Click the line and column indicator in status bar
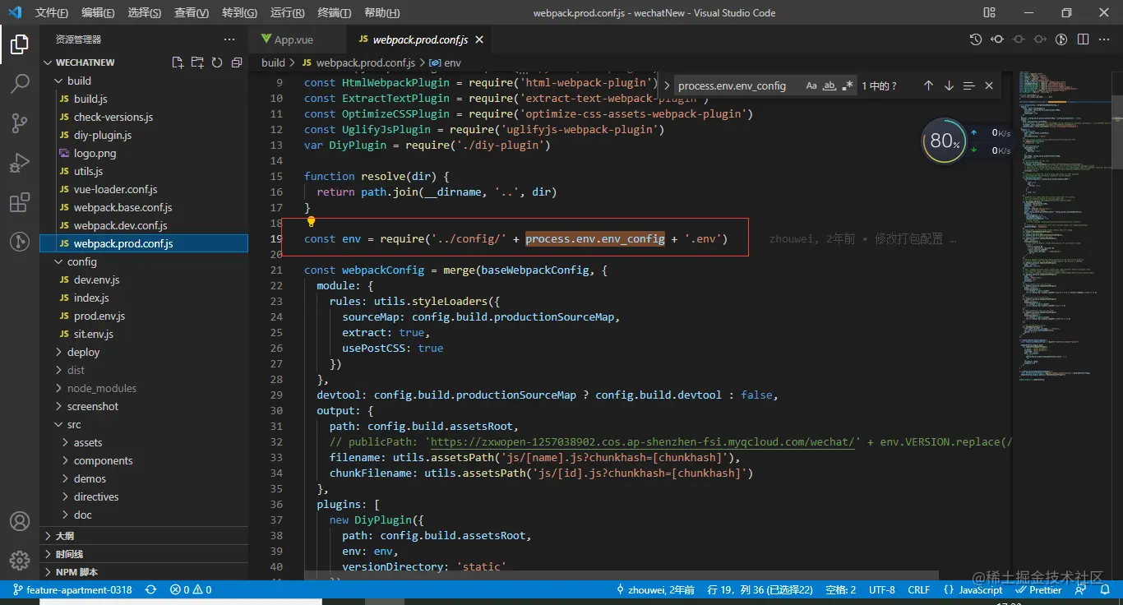This screenshot has width=1123, height=605. (762, 589)
